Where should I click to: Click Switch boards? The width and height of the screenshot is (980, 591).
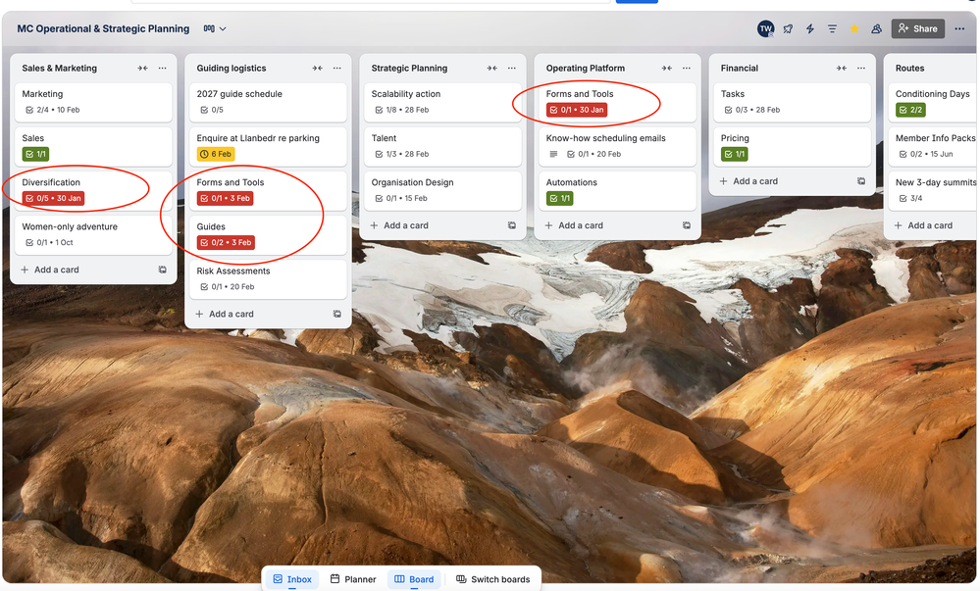pos(492,579)
